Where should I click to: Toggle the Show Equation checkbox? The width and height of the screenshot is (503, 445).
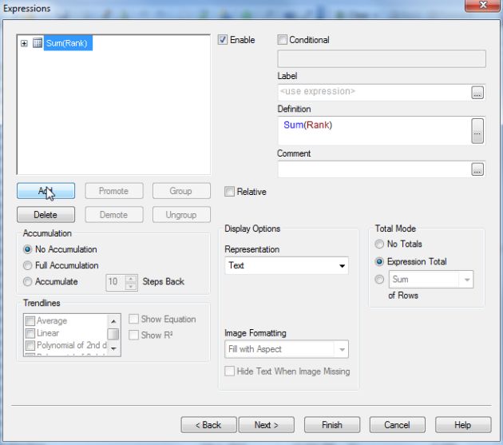coord(133,319)
